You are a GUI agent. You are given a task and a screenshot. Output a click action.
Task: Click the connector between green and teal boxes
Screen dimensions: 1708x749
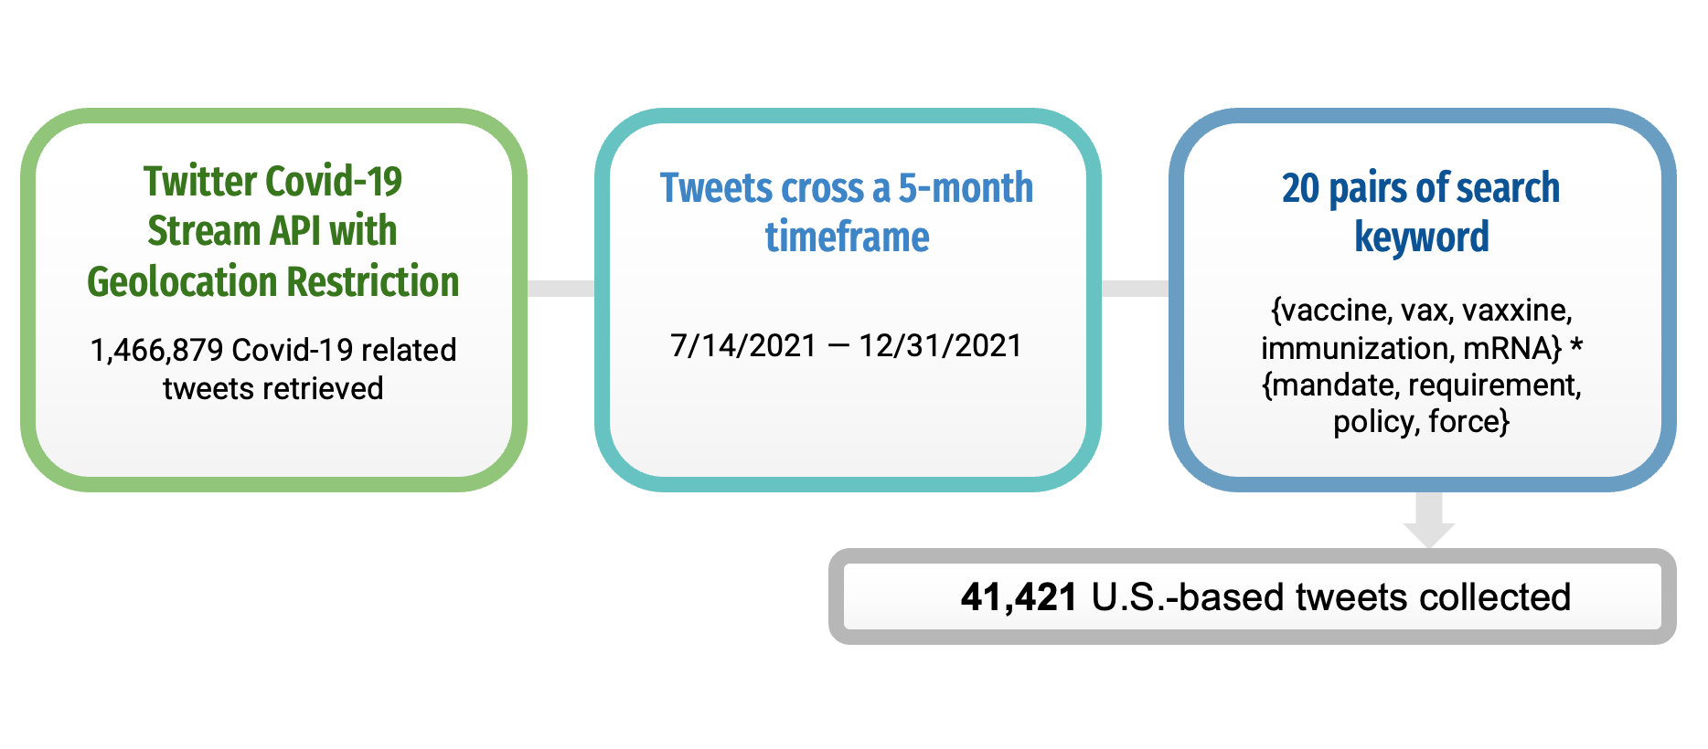coord(560,289)
